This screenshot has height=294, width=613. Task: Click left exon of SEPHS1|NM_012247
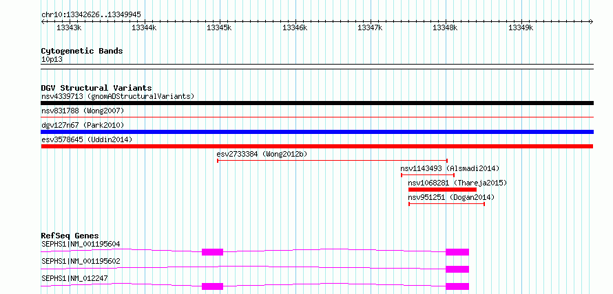point(212,286)
